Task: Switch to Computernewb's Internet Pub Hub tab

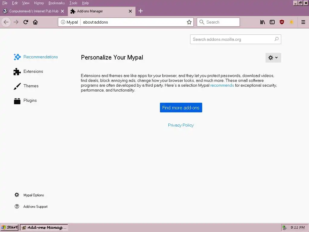Action: 34,11
